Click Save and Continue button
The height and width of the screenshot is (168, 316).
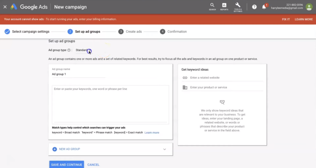(66, 164)
